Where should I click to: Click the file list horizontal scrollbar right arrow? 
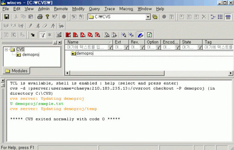(231, 73)
